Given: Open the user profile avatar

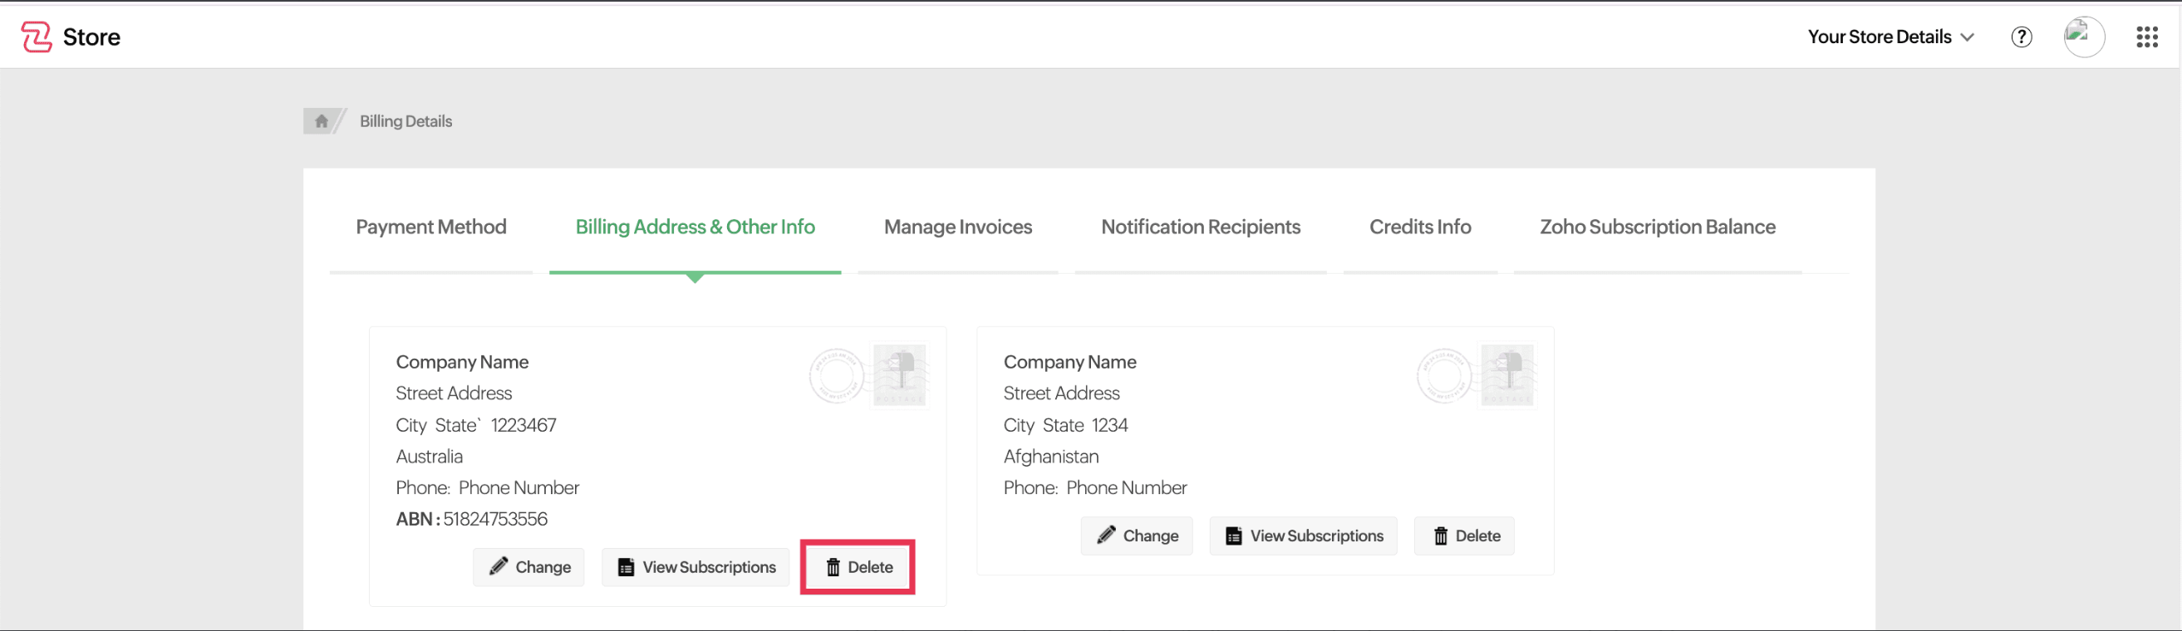Looking at the screenshot, I should click(x=2083, y=37).
